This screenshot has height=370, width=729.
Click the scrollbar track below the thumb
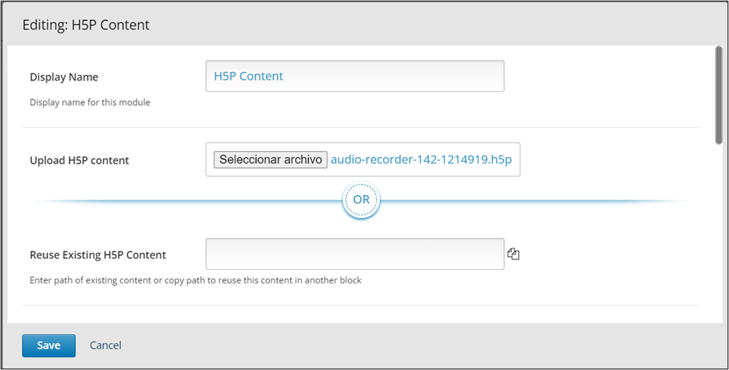click(x=719, y=232)
